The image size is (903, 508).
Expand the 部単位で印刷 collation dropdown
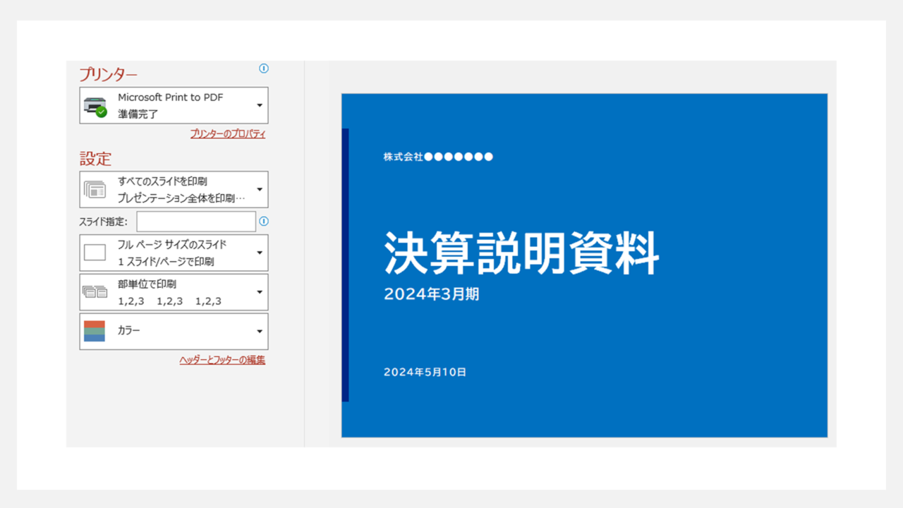pyautogui.click(x=174, y=292)
